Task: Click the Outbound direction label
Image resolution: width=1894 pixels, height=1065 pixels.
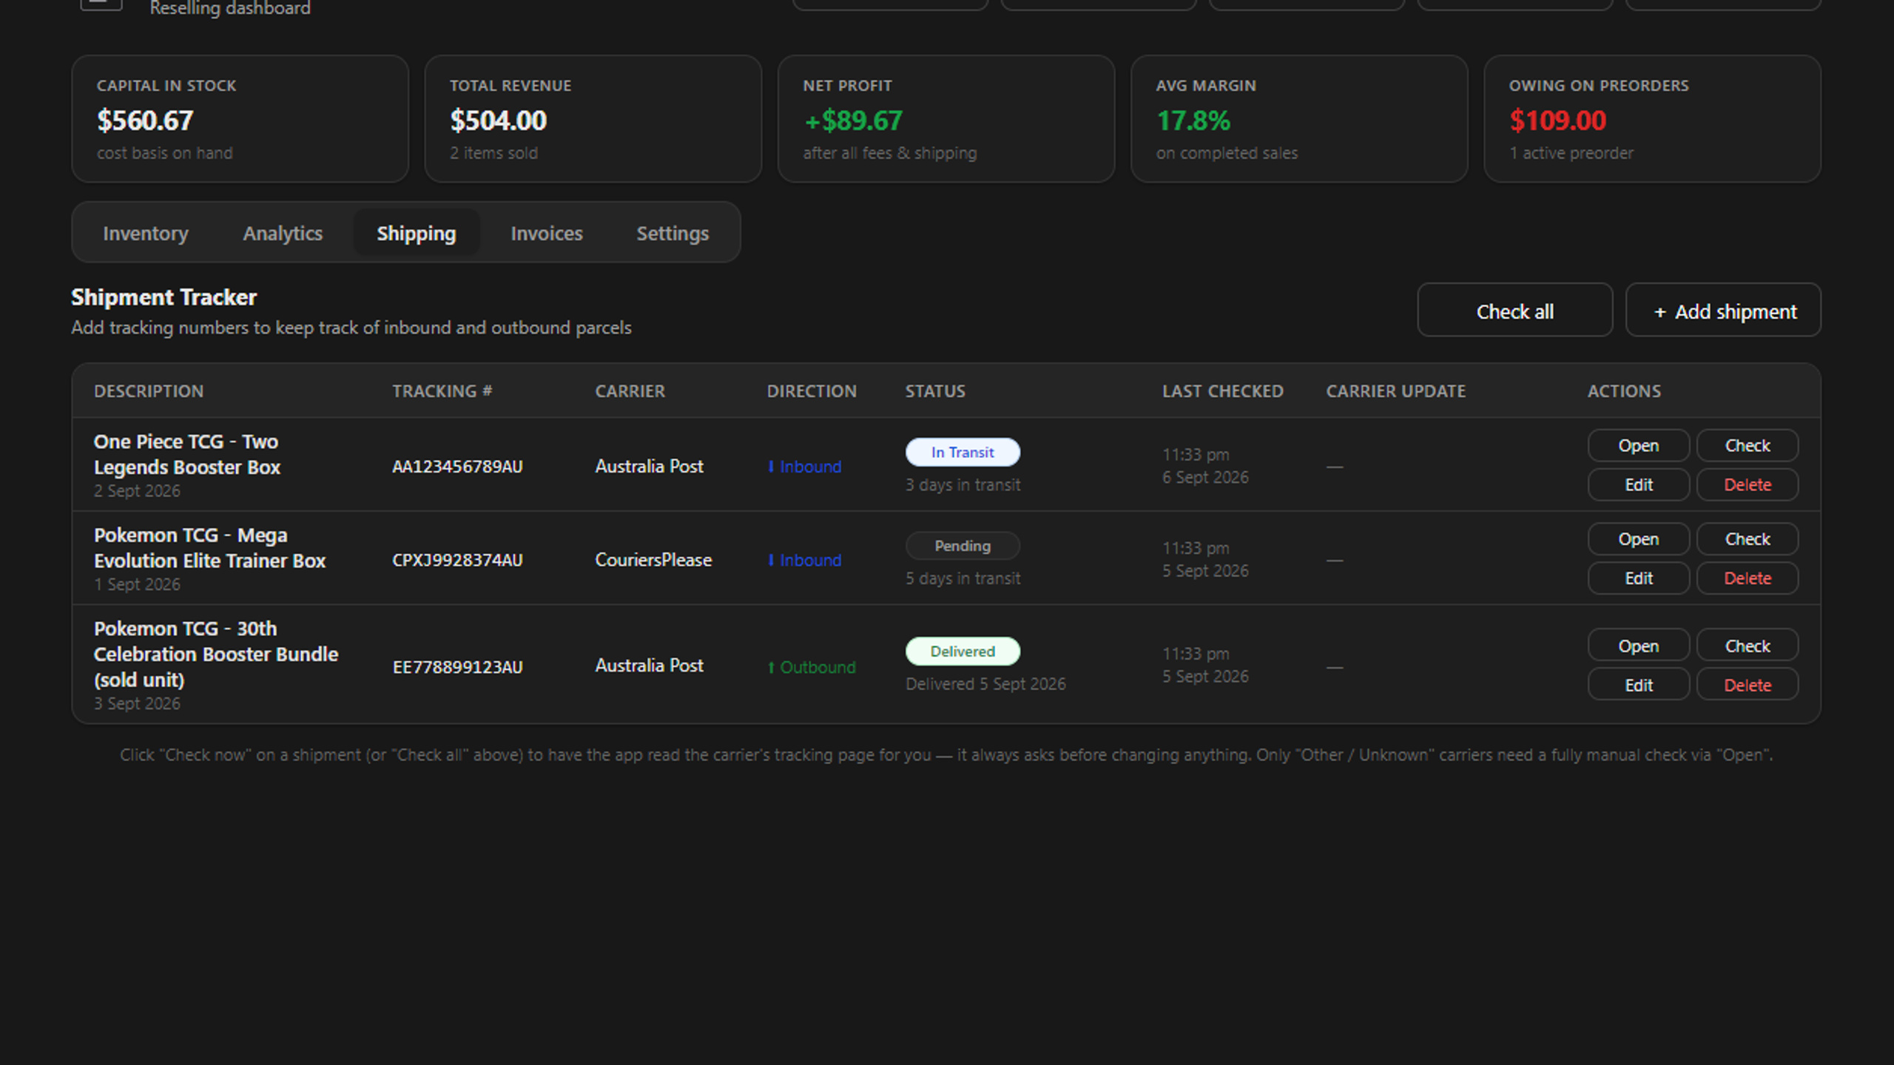Action: tap(811, 667)
